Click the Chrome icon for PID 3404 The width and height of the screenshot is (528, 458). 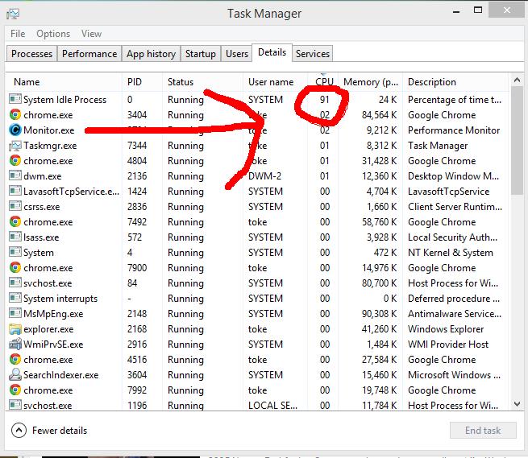15,114
